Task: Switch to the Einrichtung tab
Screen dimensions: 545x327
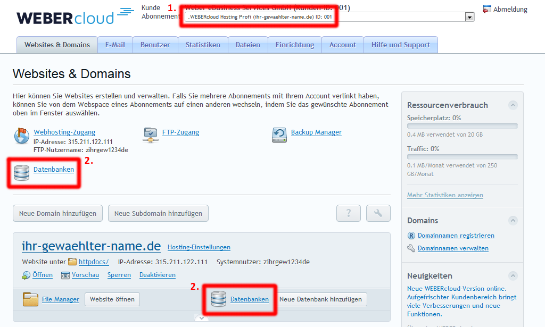Action: (x=295, y=45)
